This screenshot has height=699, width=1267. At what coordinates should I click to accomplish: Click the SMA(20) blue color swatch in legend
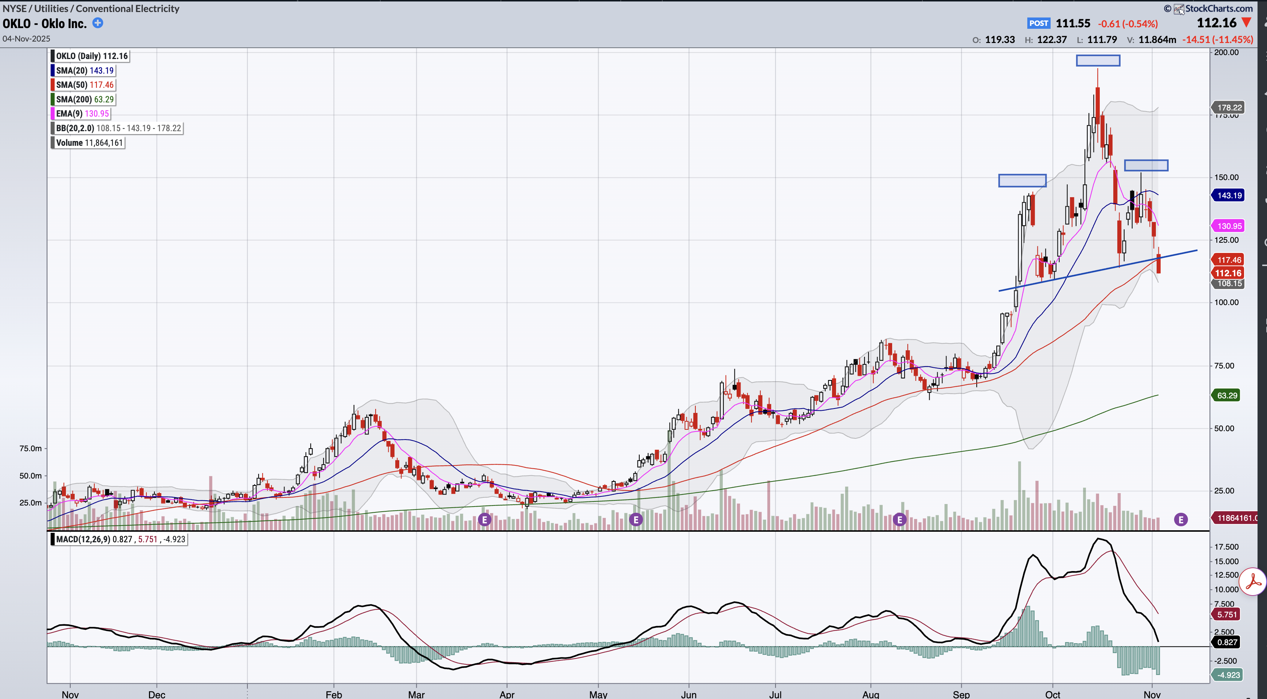click(x=52, y=70)
